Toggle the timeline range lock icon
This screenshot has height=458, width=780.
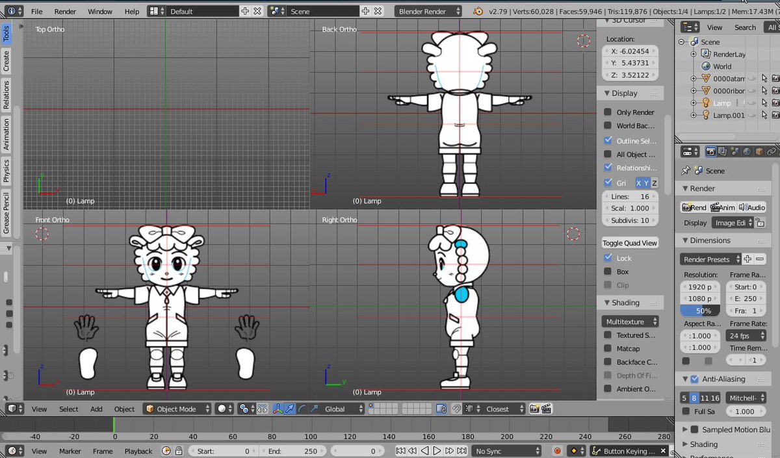[x=178, y=451]
